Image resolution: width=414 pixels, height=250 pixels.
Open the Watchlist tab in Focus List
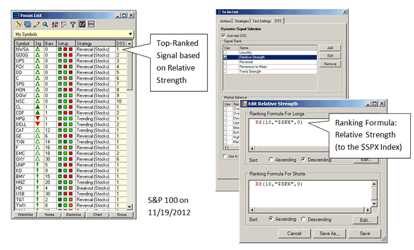click(25, 215)
